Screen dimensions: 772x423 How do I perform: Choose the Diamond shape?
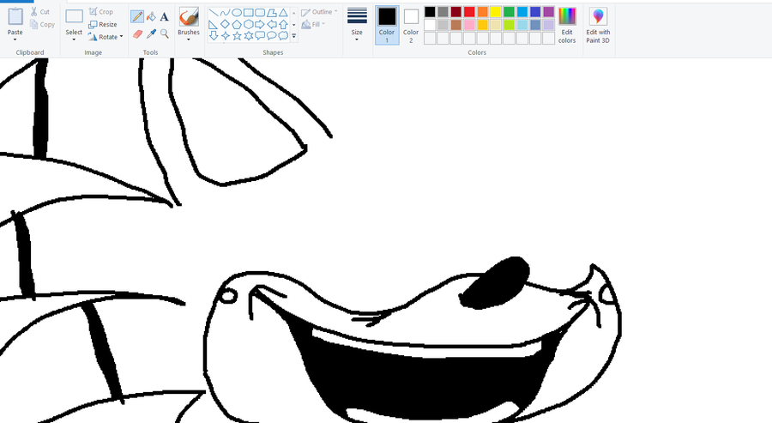point(225,24)
